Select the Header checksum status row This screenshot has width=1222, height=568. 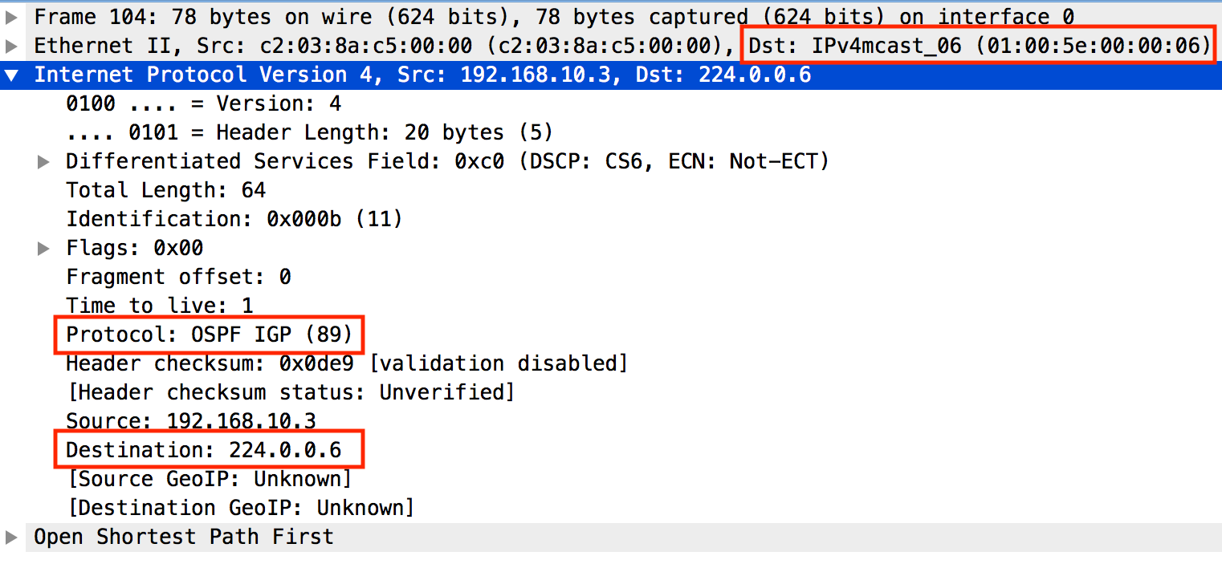click(290, 393)
